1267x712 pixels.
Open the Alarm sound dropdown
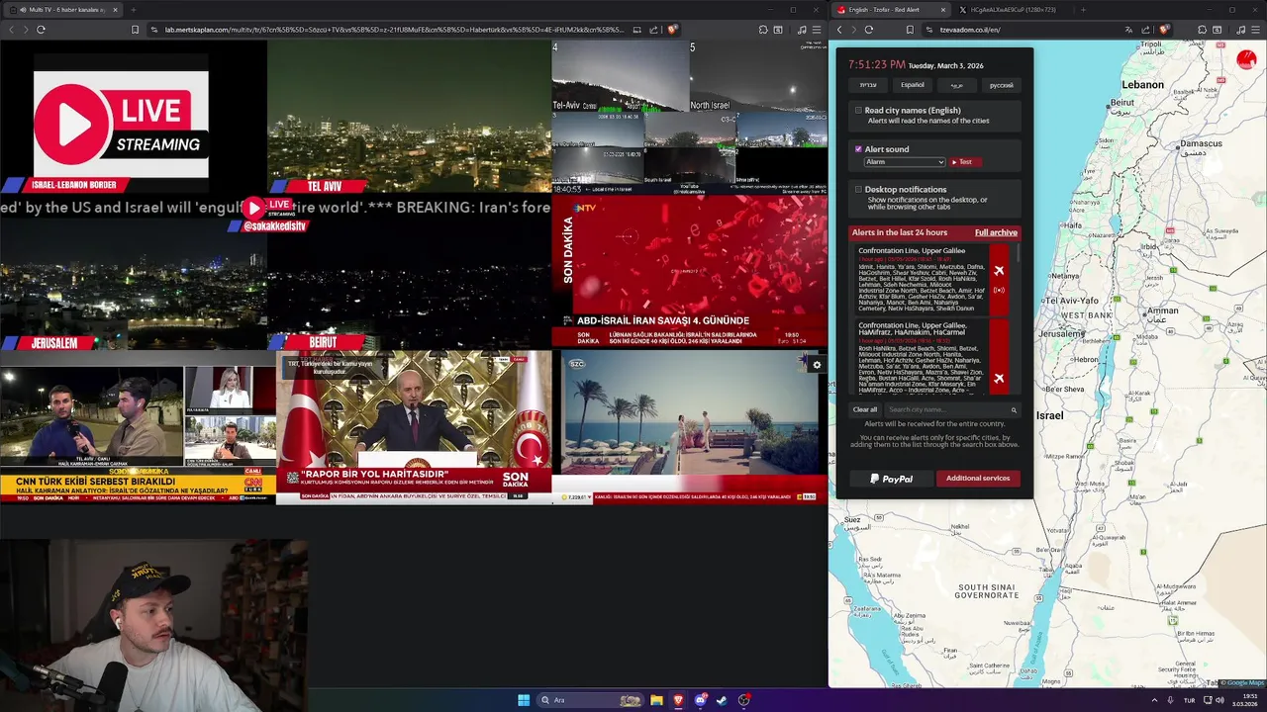point(905,162)
